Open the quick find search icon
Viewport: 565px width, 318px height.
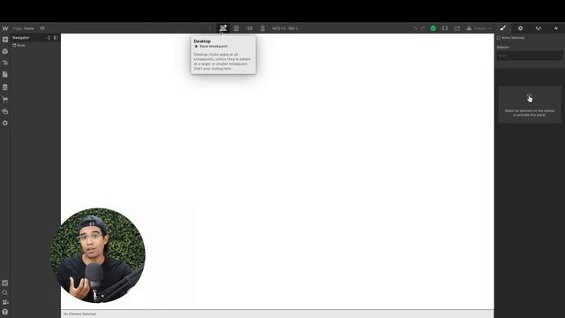[x=5, y=292]
